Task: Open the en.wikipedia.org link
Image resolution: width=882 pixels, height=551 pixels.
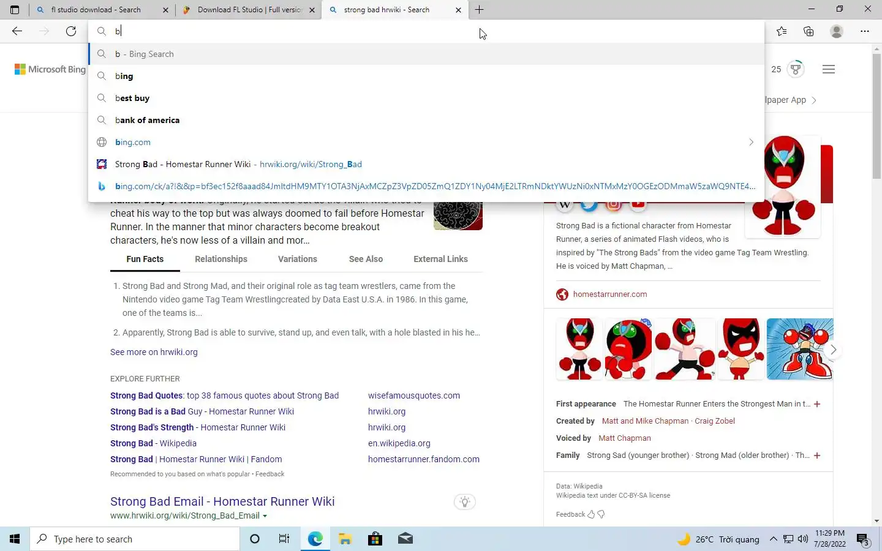Action: [x=399, y=443]
